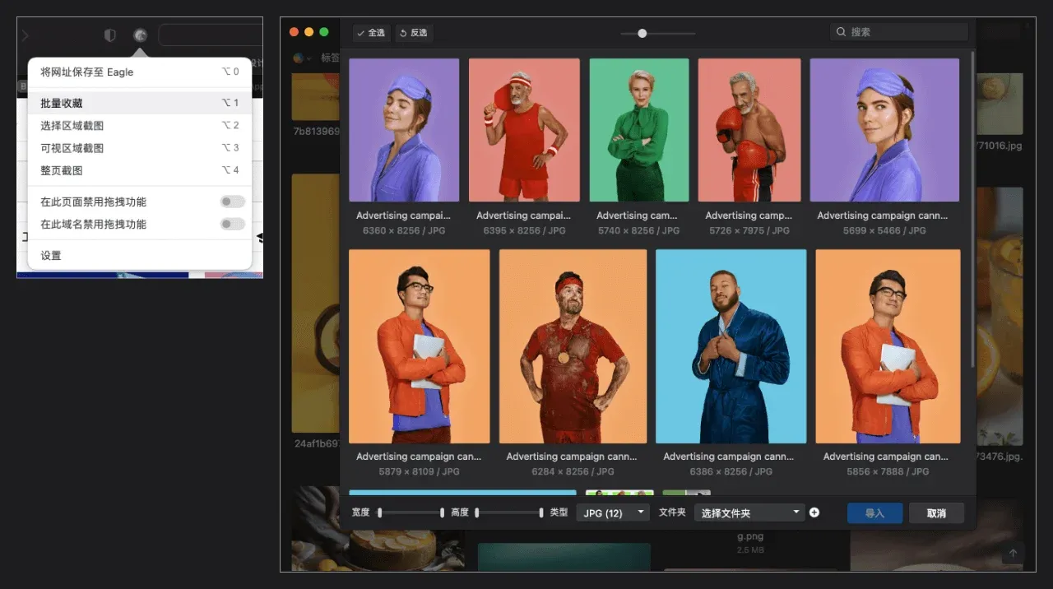Click the 导入 import button
Image resolution: width=1053 pixels, height=589 pixels.
click(x=874, y=512)
